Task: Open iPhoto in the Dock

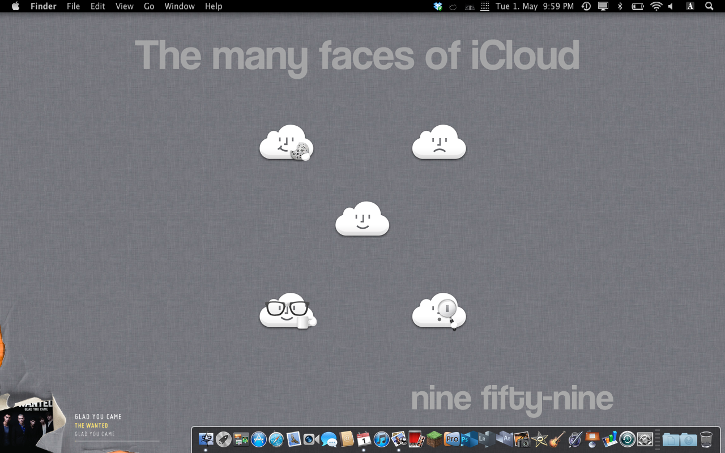Action: (x=399, y=439)
